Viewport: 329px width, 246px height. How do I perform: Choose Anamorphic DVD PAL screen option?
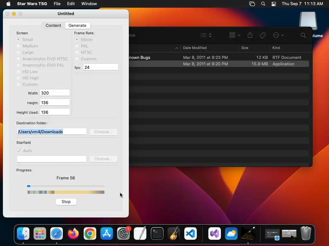[x=18, y=65]
